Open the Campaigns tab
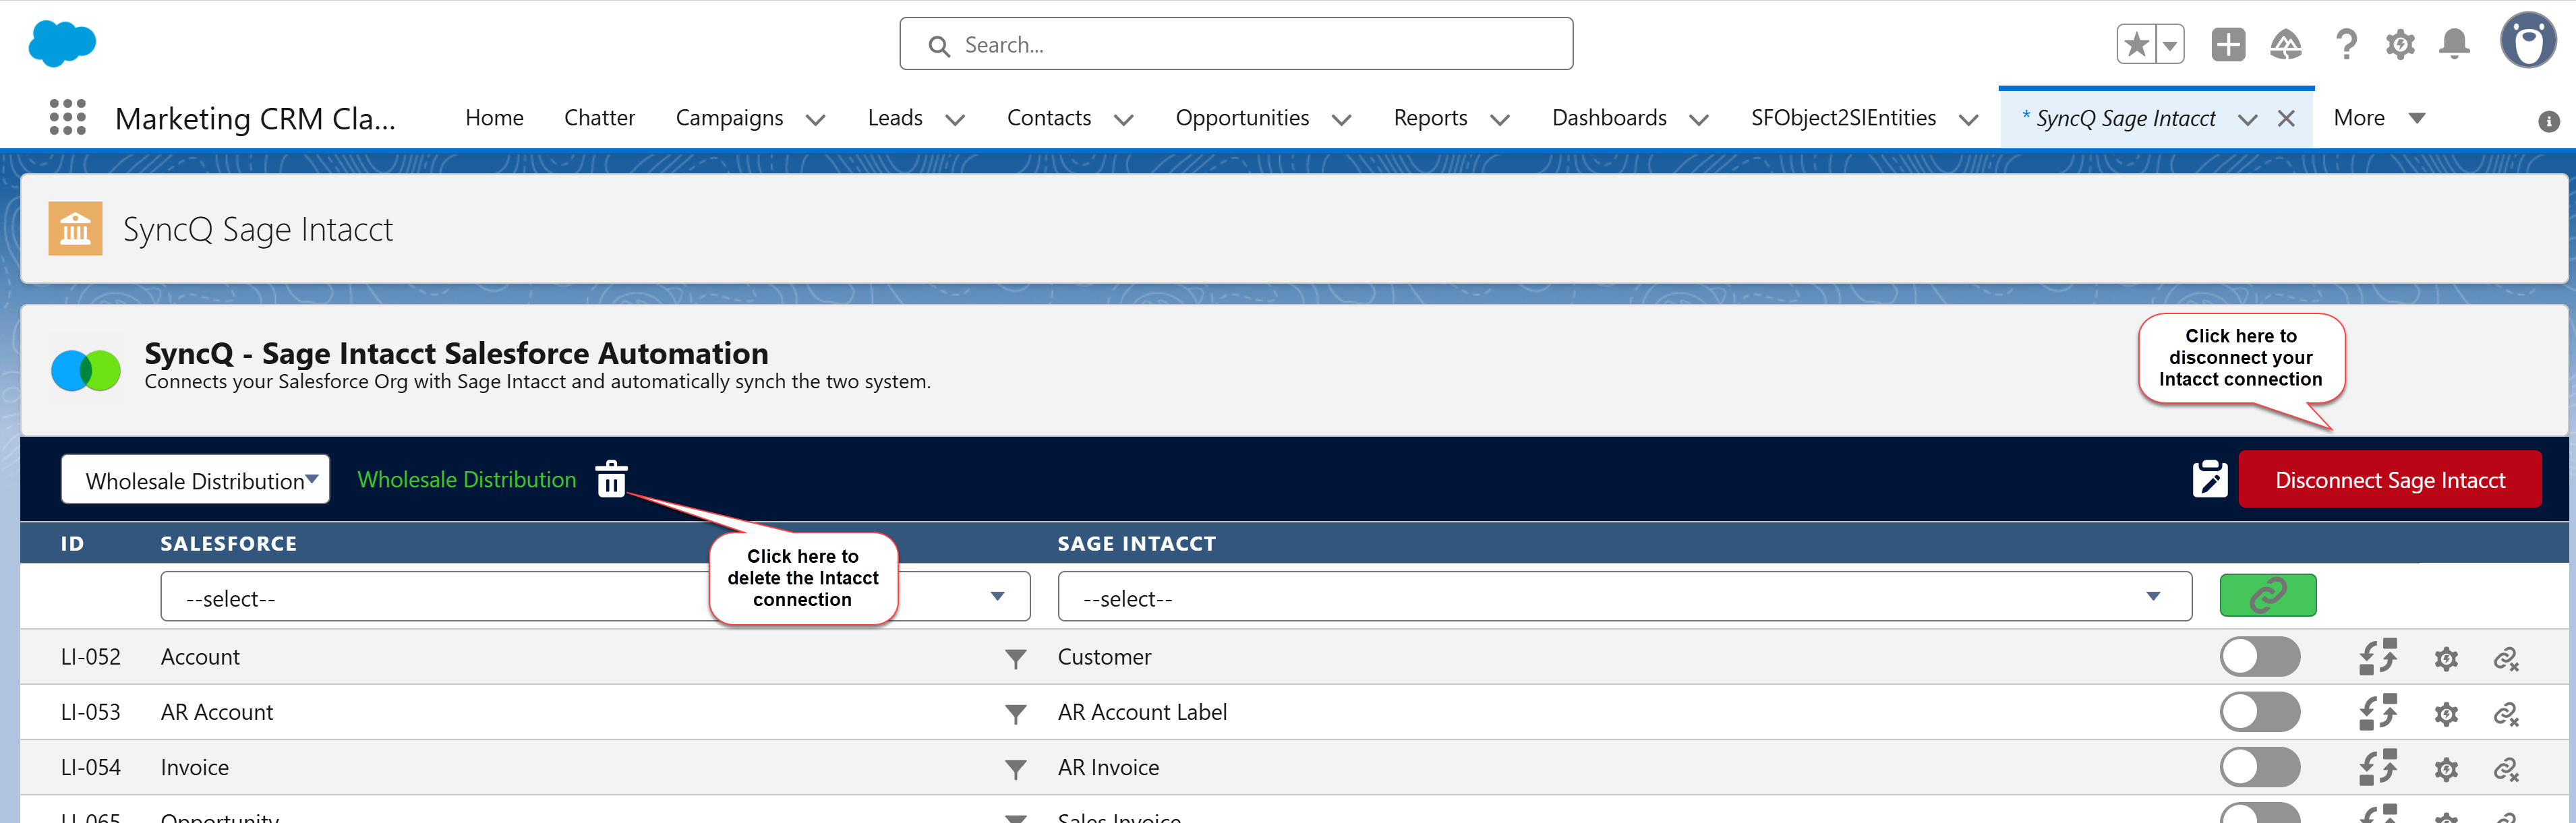The height and width of the screenshot is (823, 2576). [729, 118]
